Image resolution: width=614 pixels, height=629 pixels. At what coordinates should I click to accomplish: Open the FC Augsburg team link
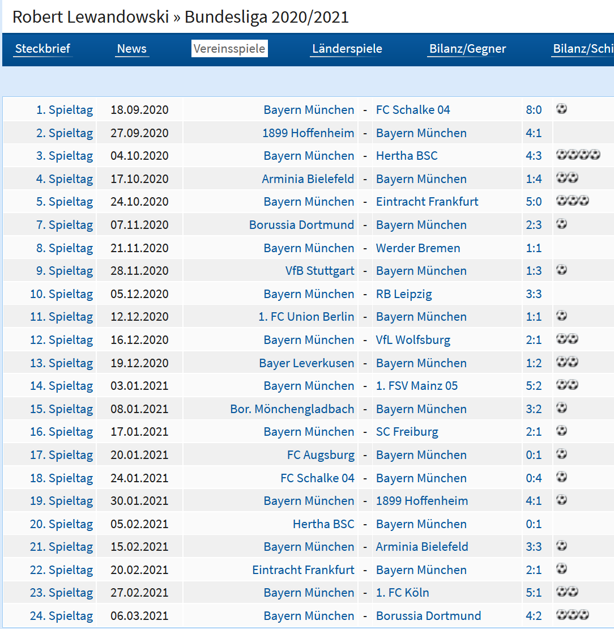(x=321, y=455)
